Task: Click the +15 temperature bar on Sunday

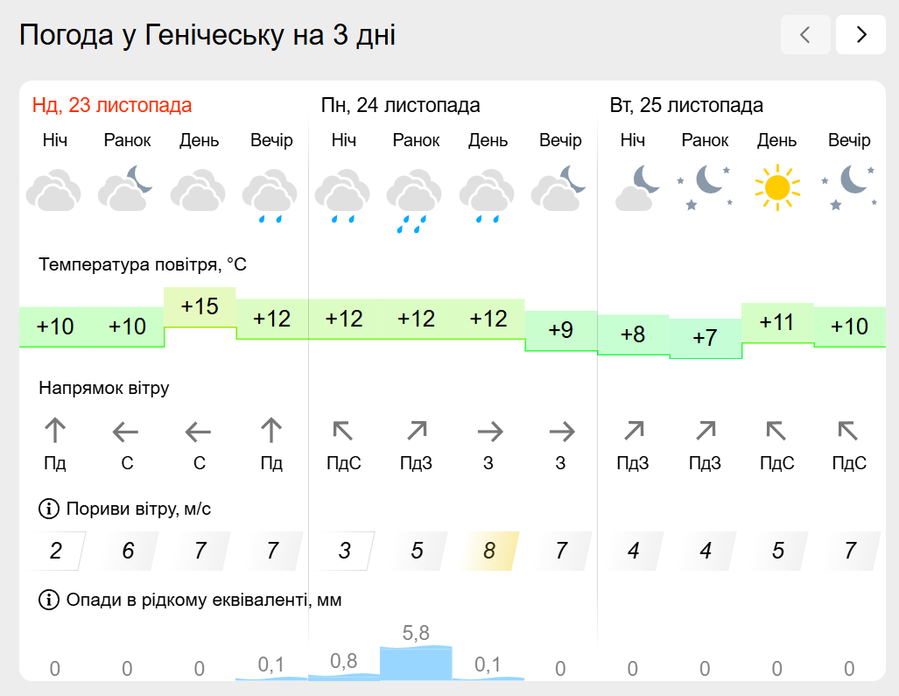Action: tap(200, 307)
